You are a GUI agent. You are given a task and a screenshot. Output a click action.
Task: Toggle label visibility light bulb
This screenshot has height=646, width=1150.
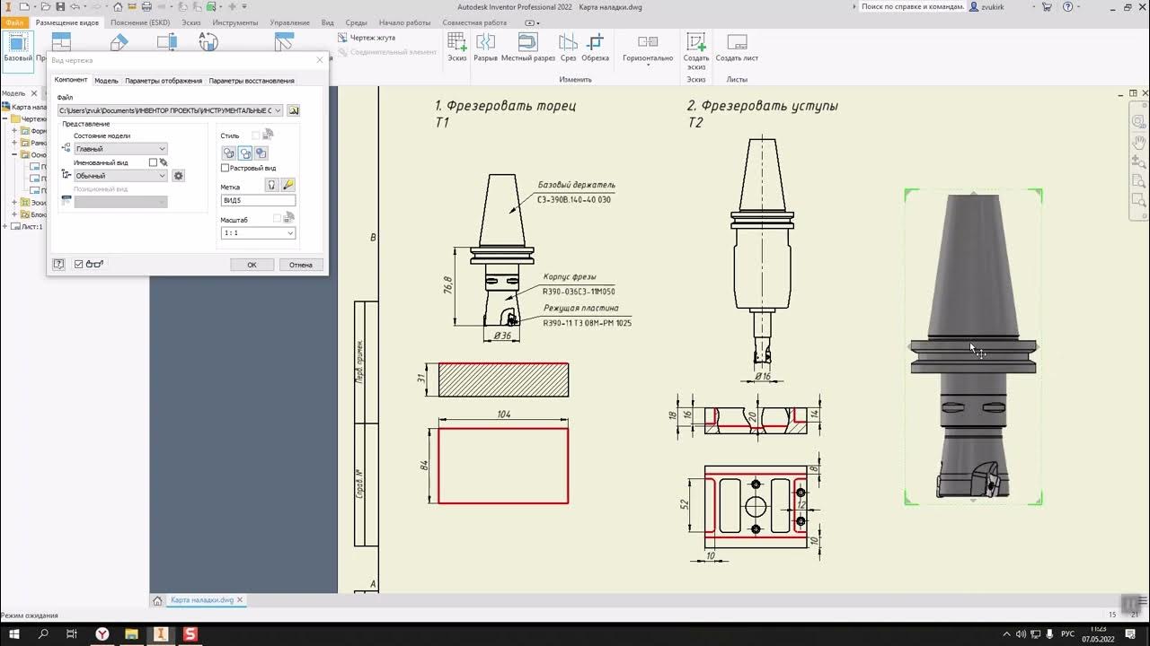tap(271, 184)
